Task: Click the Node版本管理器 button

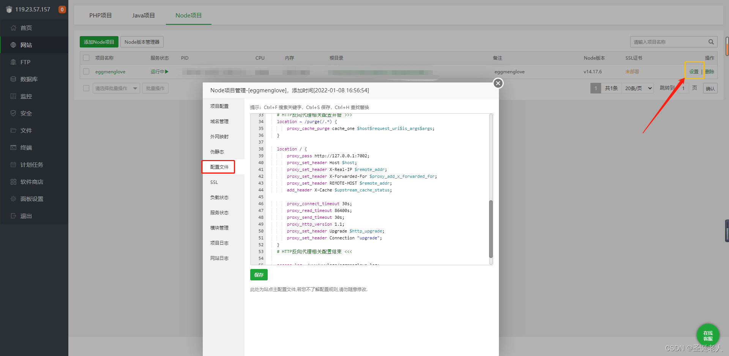Action: (x=142, y=42)
